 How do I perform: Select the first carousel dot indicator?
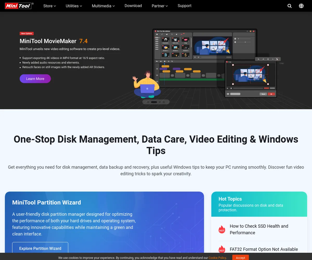click(148, 102)
